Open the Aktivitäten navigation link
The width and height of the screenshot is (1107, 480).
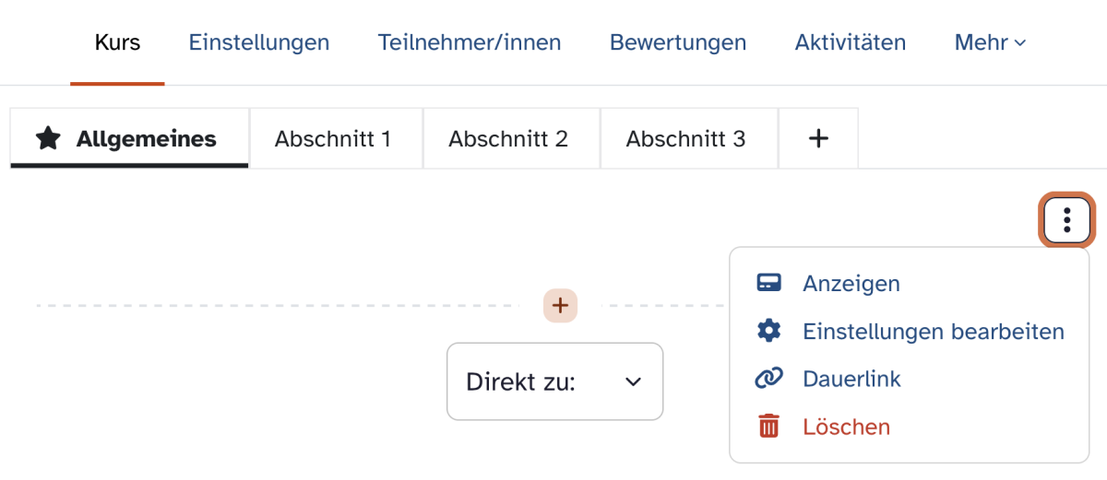point(850,42)
